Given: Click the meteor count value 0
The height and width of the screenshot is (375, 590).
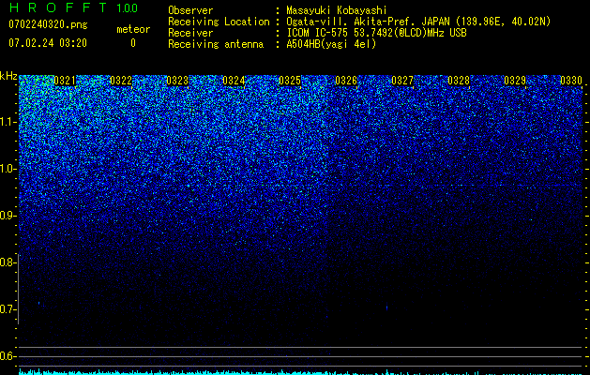Looking at the screenshot, I should tap(133, 43).
